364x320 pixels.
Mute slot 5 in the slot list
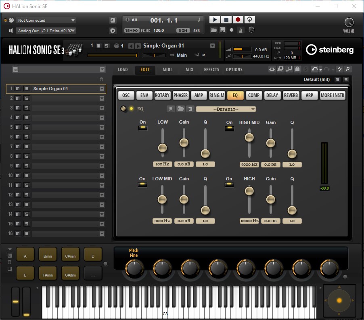point(18,127)
